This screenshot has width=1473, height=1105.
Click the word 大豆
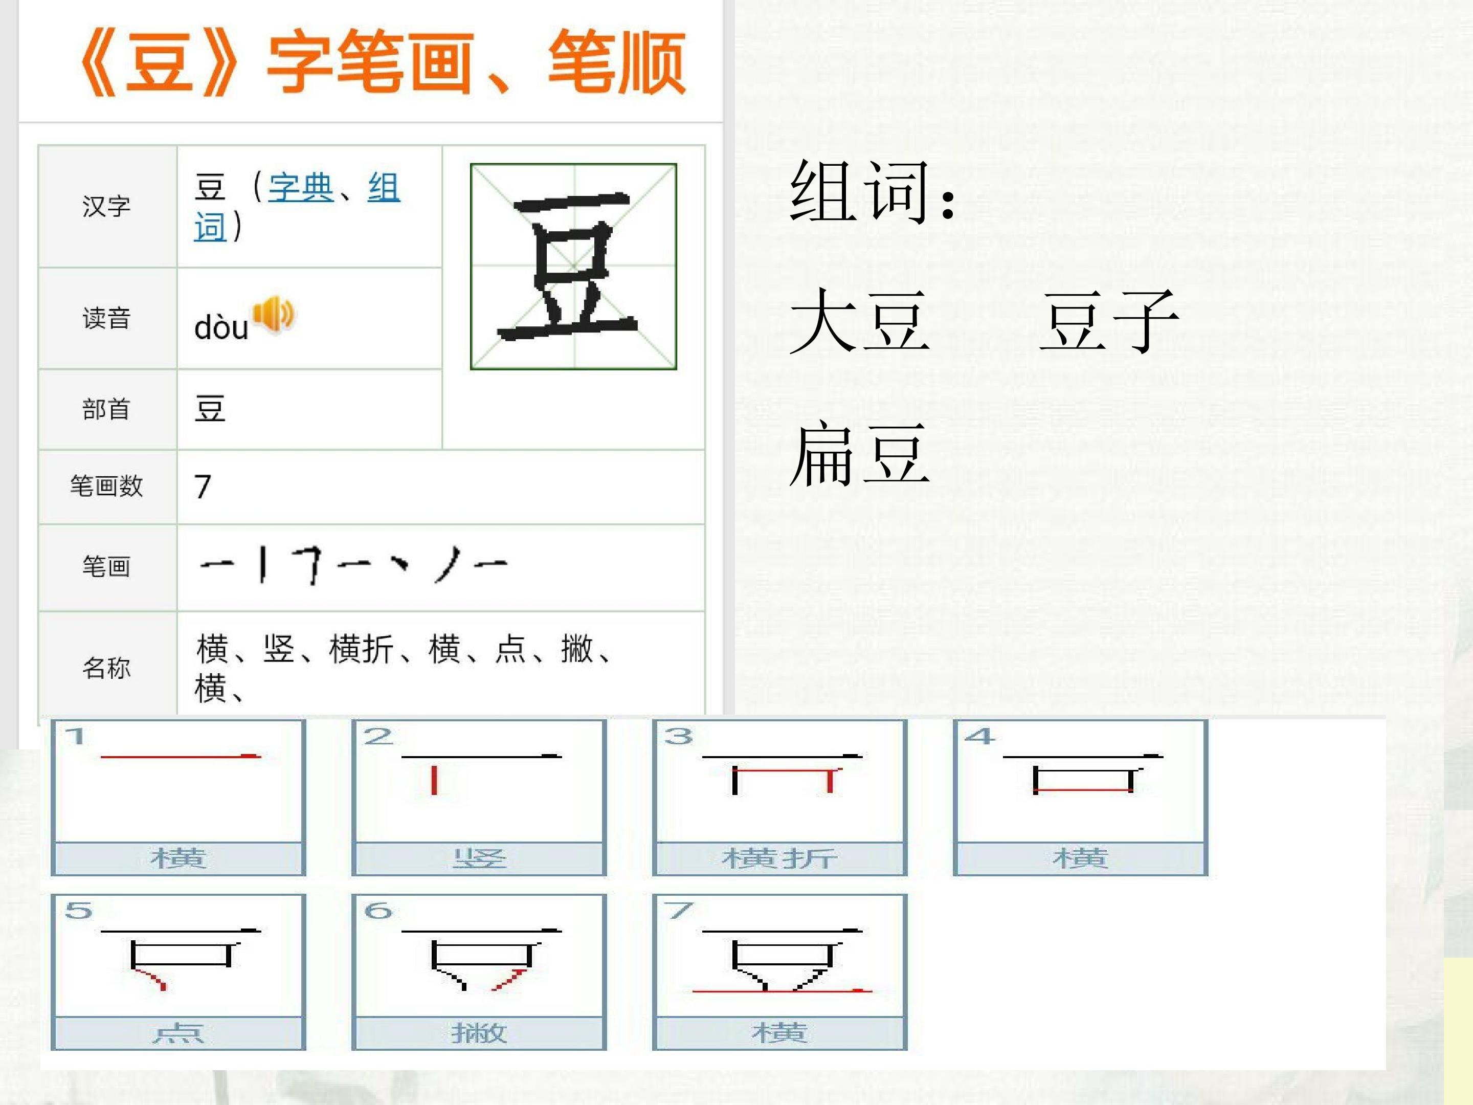(x=860, y=321)
